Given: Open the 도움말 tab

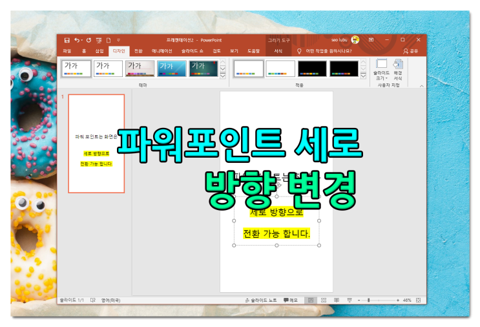Looking at the screenshot, I should click(x=253, y=51).
